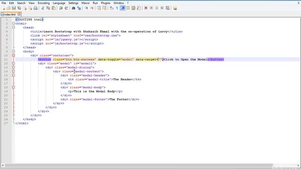
Task: Collapse the html fold on line 2
Action: [14, 23]
